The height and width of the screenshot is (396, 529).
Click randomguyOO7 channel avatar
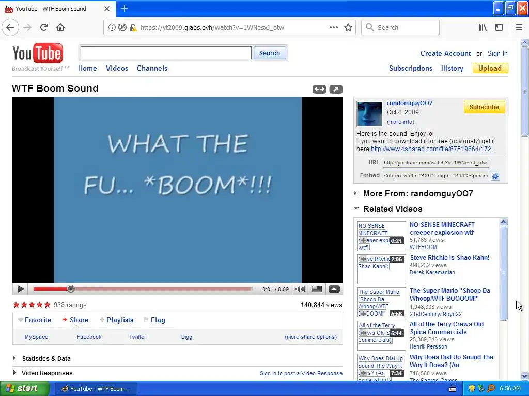[x=370, y=113]
